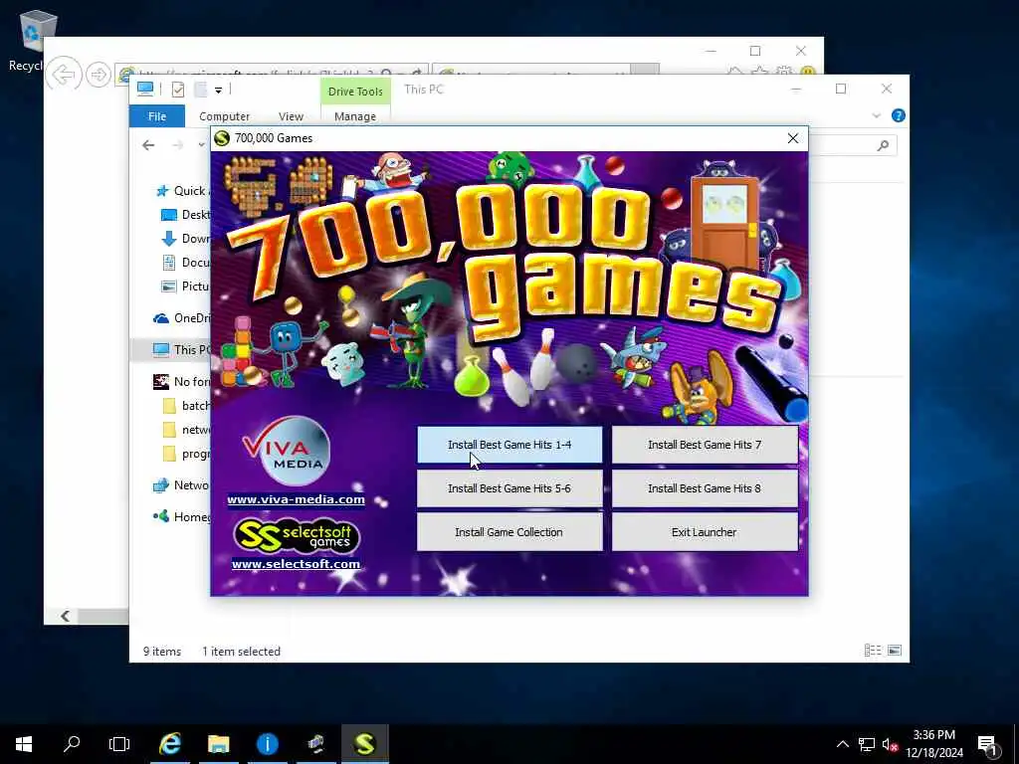Image resolution: width=1019 pixels, height=764 pixels.
Task: Open the www.viva-media.com link
Action: coord(296,499)
